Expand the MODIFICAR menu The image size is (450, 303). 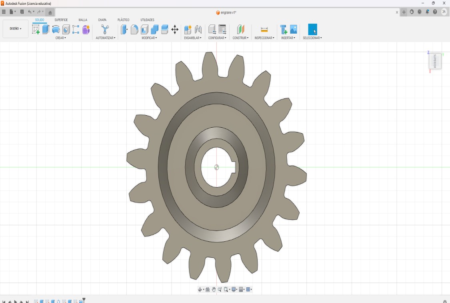(149, 38)
